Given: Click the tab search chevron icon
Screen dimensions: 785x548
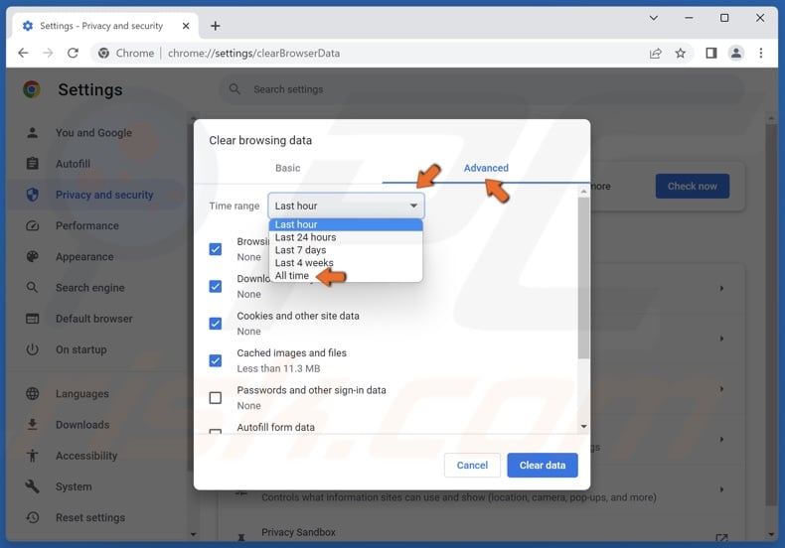Looking at the screenshot, I should (x=653, y=18).
